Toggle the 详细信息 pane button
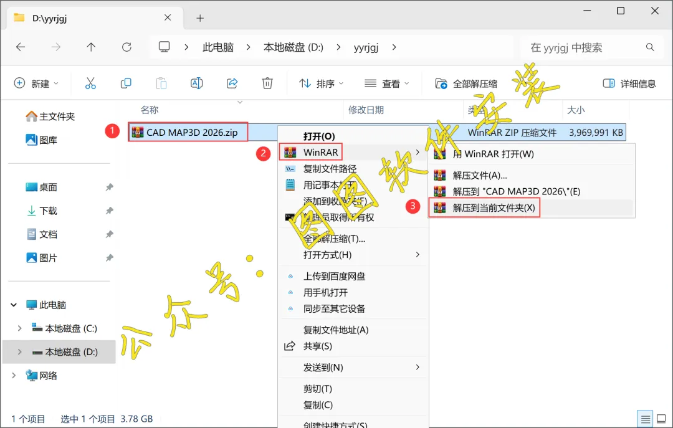 coord(629,83)
